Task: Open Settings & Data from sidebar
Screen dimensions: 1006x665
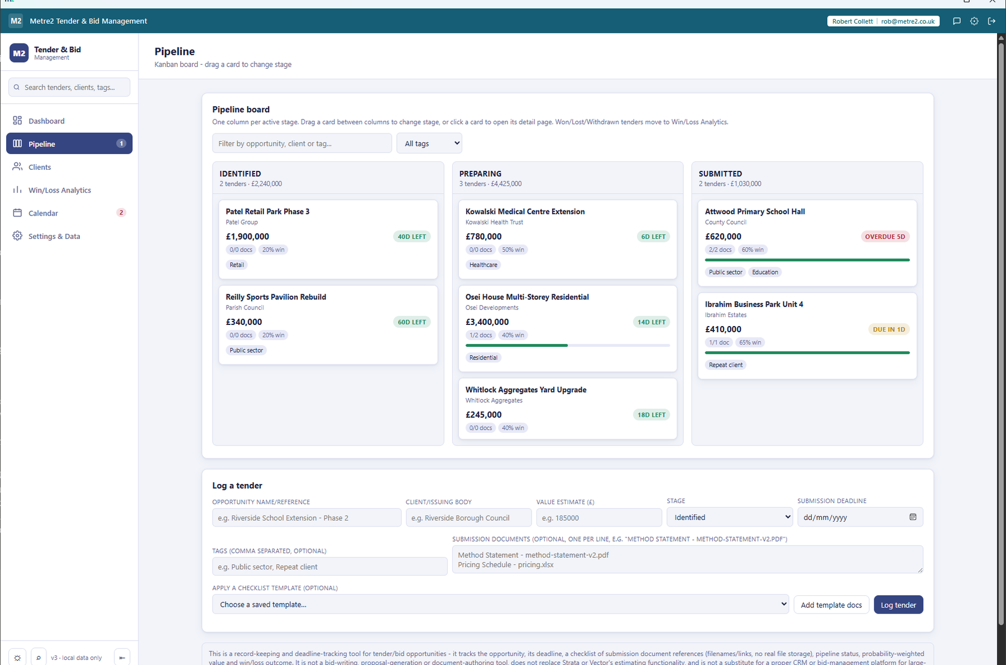Action: point(69,236)
